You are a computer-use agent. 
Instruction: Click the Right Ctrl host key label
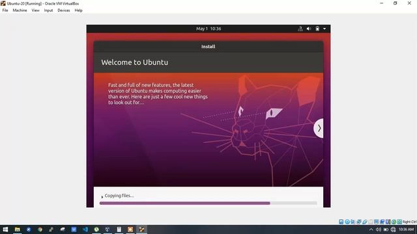tap(410, 222)
